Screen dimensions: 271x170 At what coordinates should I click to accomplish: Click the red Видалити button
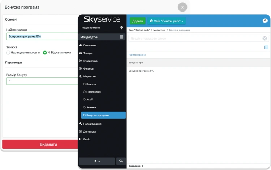[x=40, y=144]
